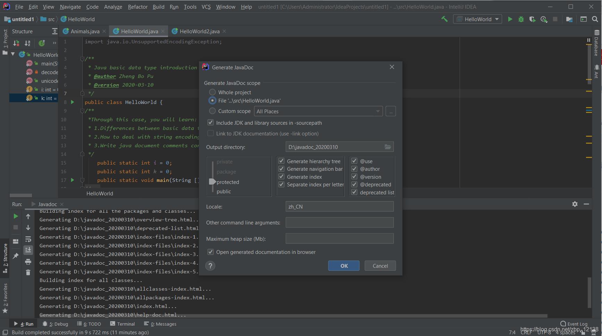The height and width of the screenshot is (336, 602).
Task: Toggle scroll to end icon in Run panel
Action: point(28,250)
